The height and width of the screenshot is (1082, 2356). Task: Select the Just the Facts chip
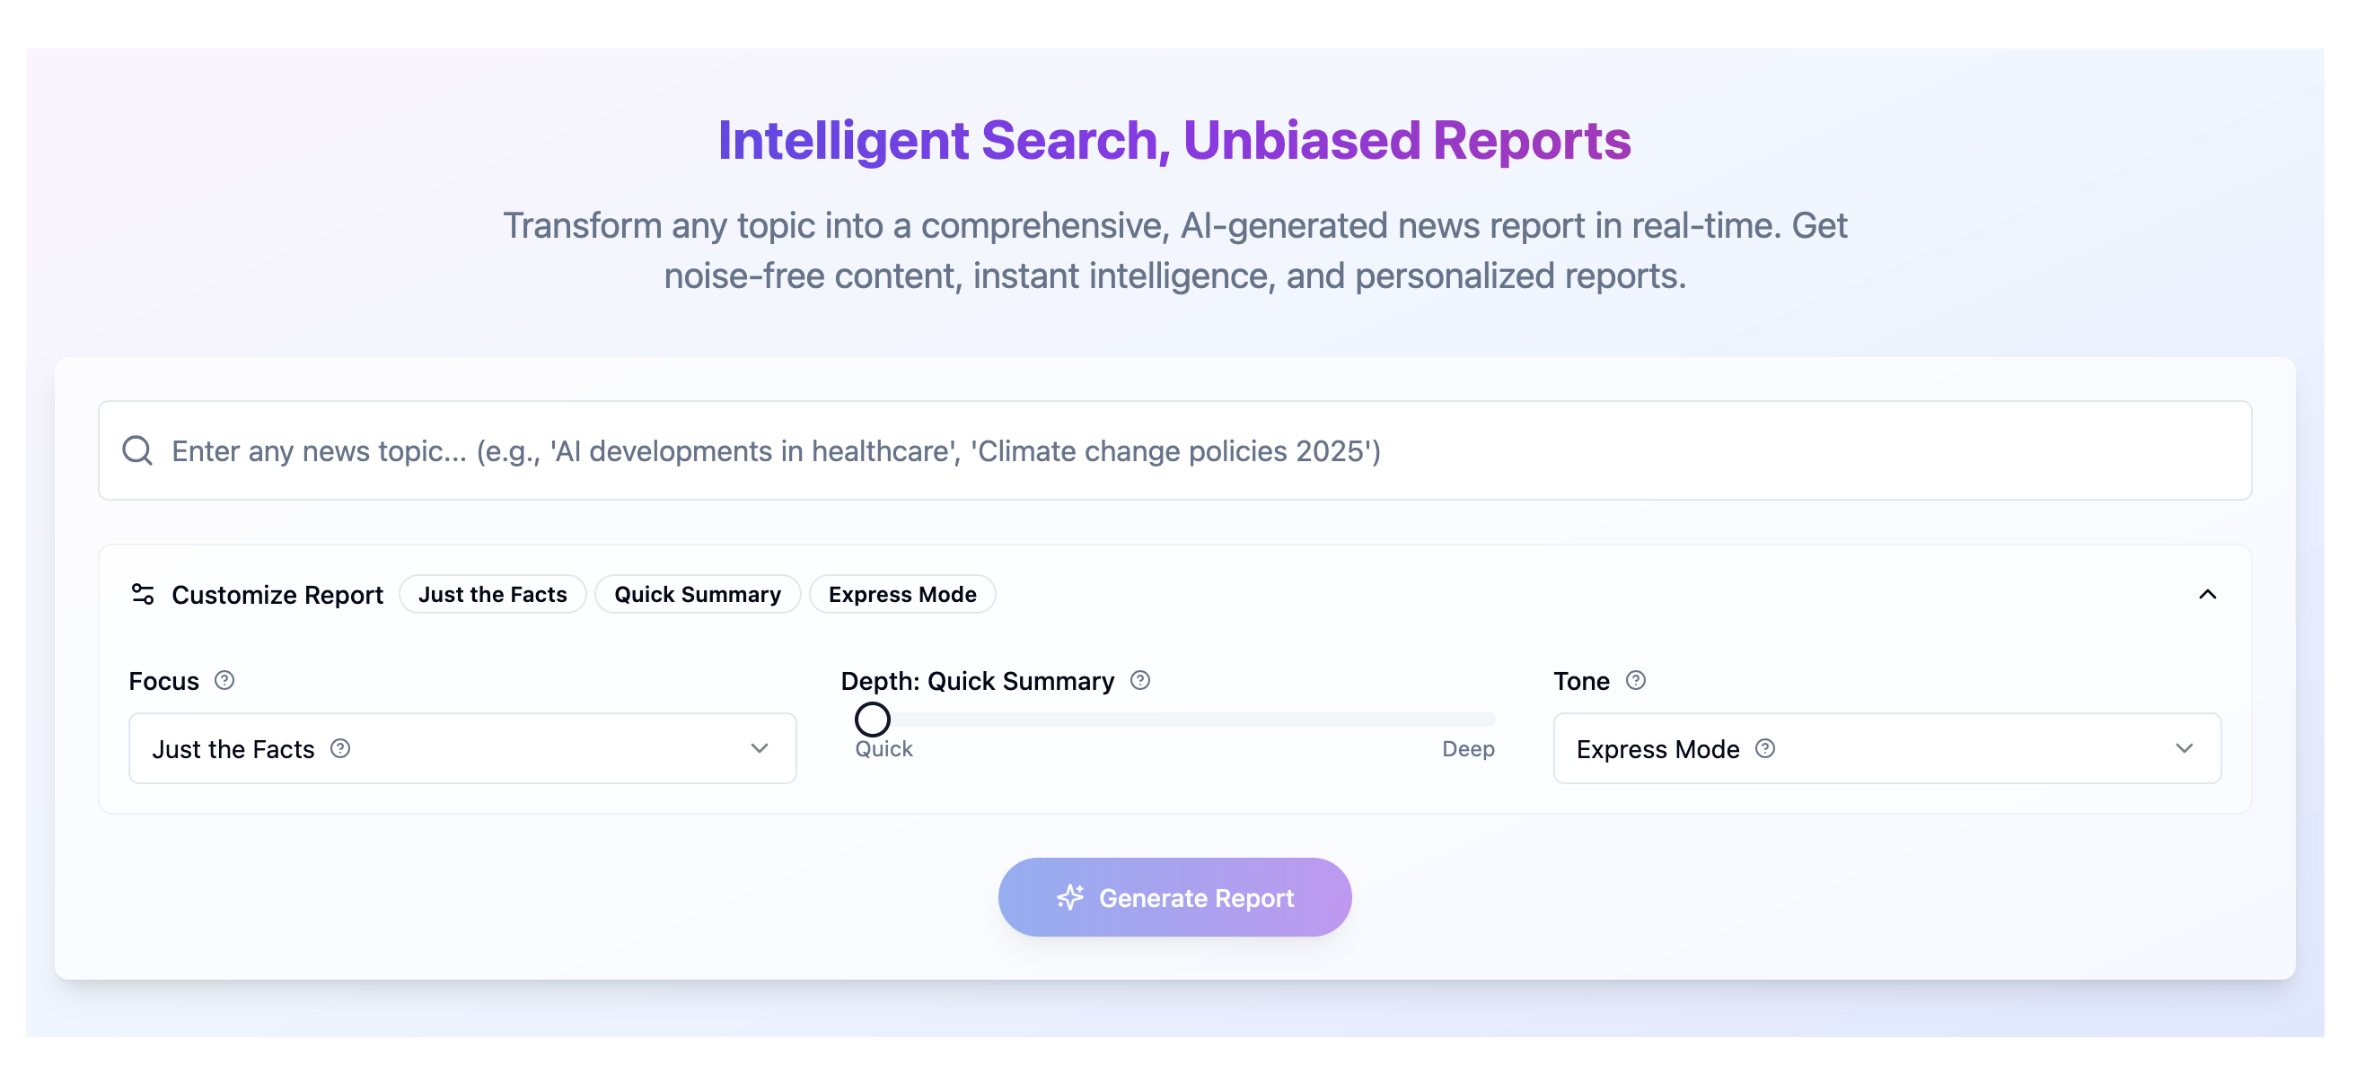tap(492, 594)
